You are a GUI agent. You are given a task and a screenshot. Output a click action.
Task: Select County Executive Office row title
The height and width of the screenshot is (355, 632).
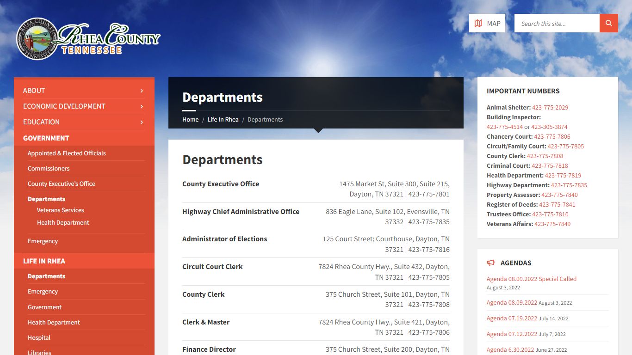(221, 184)
